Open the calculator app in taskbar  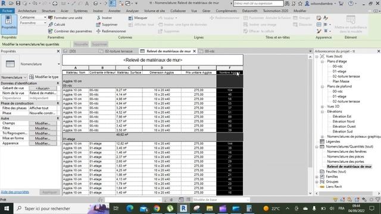[x=249, y=209]
